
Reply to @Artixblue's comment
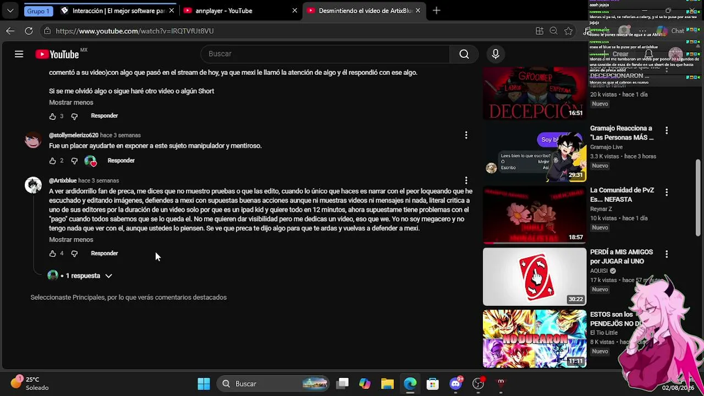(105, 253)
